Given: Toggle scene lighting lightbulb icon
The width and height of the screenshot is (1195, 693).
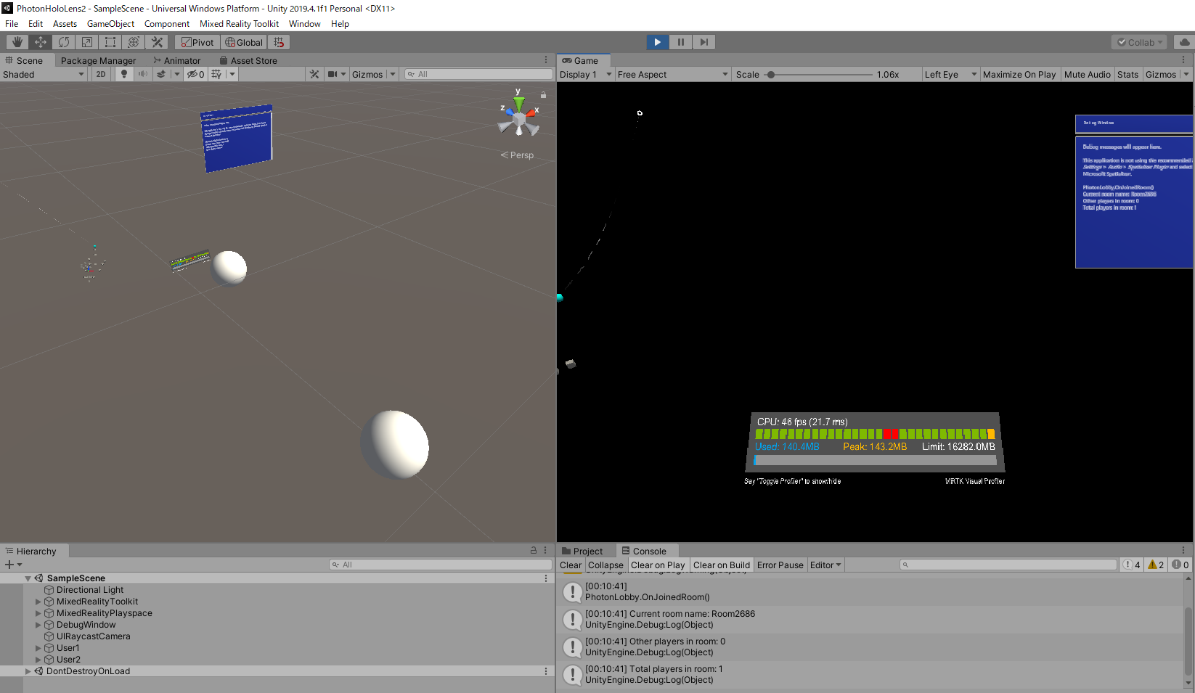Looking at the screenshot, I should (x=124, y=74).
